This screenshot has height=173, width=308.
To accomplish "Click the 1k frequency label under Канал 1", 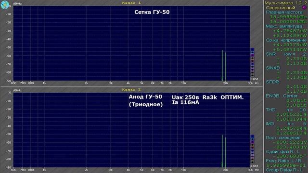I will [x=44, y=83].
